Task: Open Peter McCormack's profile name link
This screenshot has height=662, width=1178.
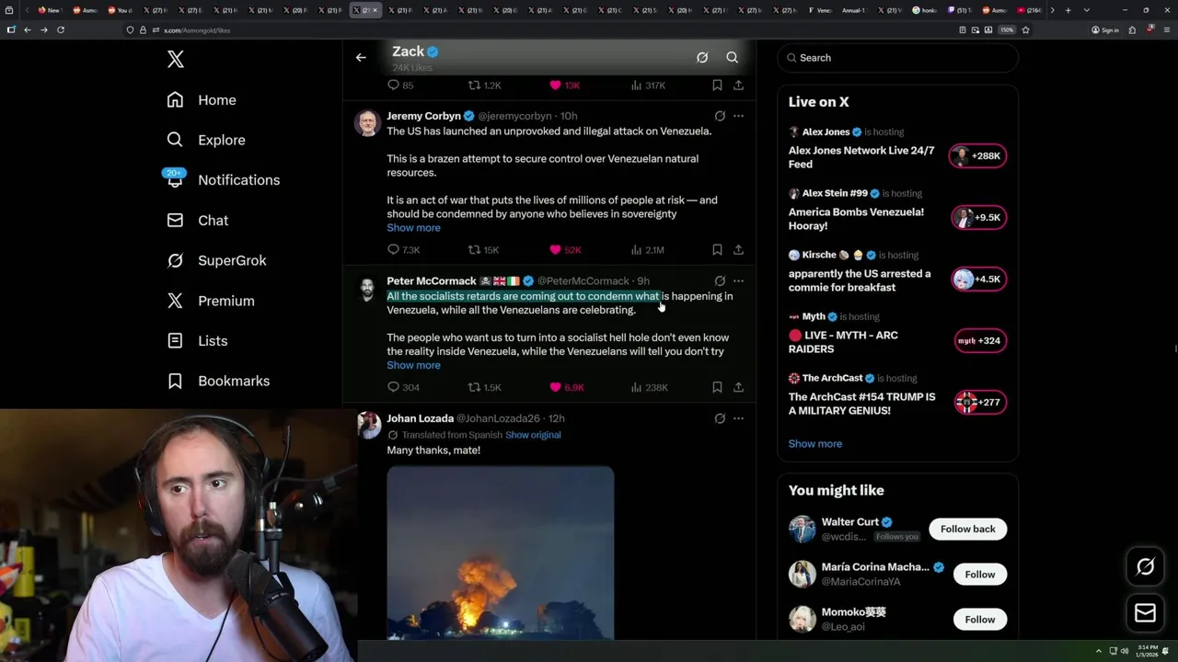Action: [x=431, y=281]
